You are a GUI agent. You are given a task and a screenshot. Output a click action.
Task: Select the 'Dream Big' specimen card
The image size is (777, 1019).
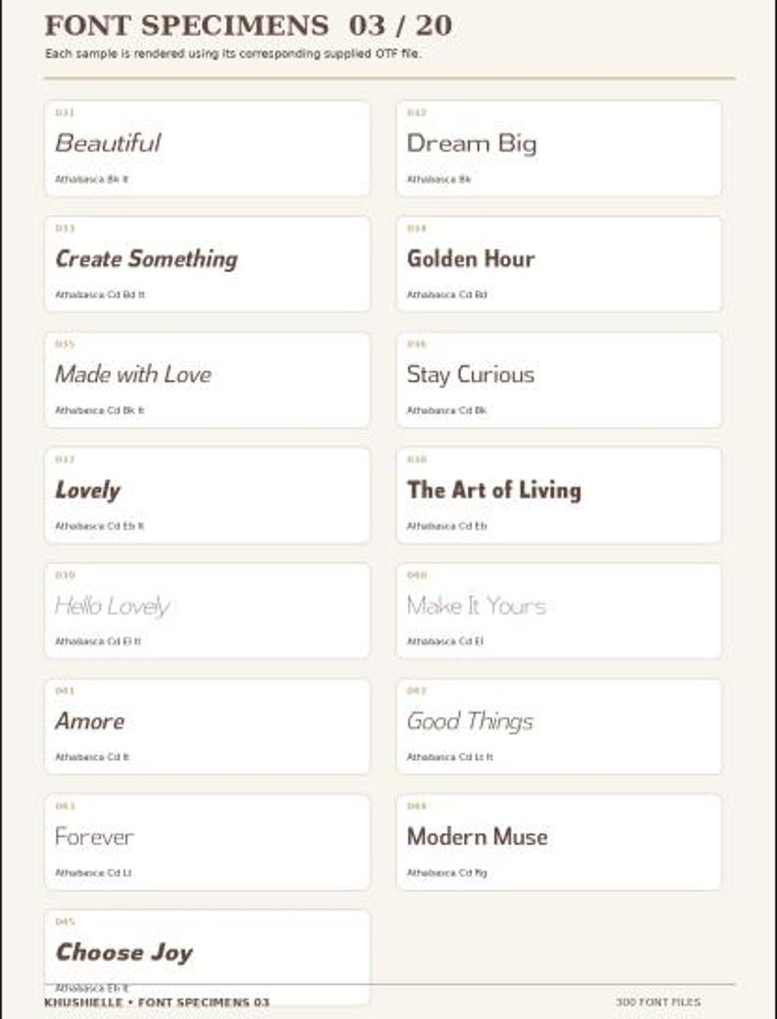559,148
